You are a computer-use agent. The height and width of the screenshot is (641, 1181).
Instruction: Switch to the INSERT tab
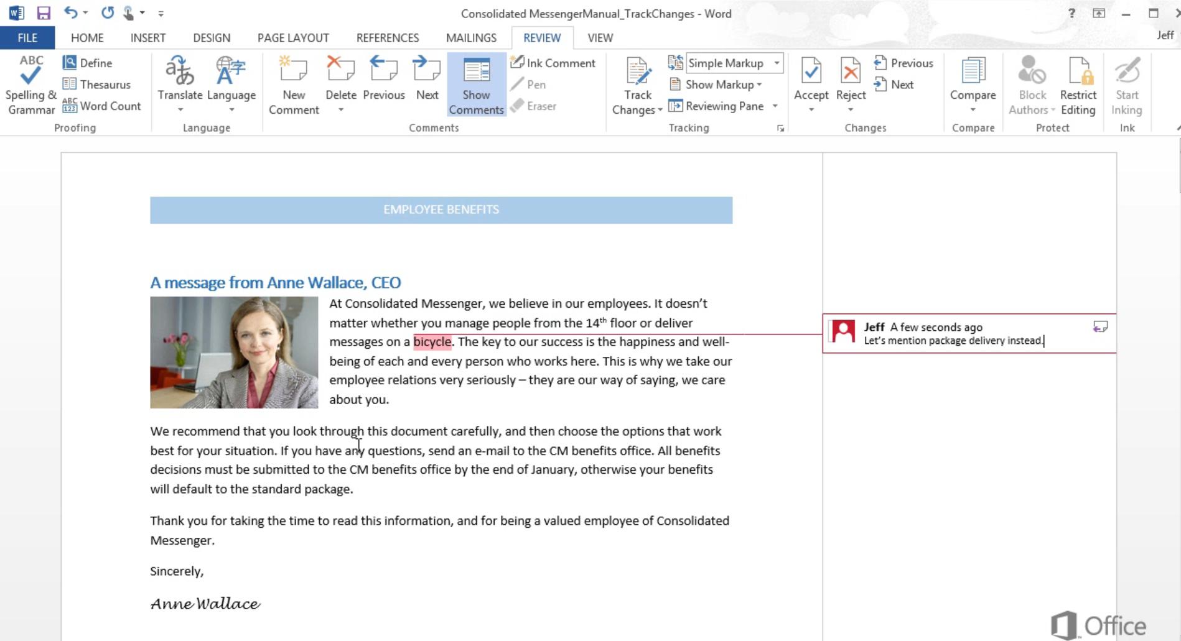click(x=148, y=38)
